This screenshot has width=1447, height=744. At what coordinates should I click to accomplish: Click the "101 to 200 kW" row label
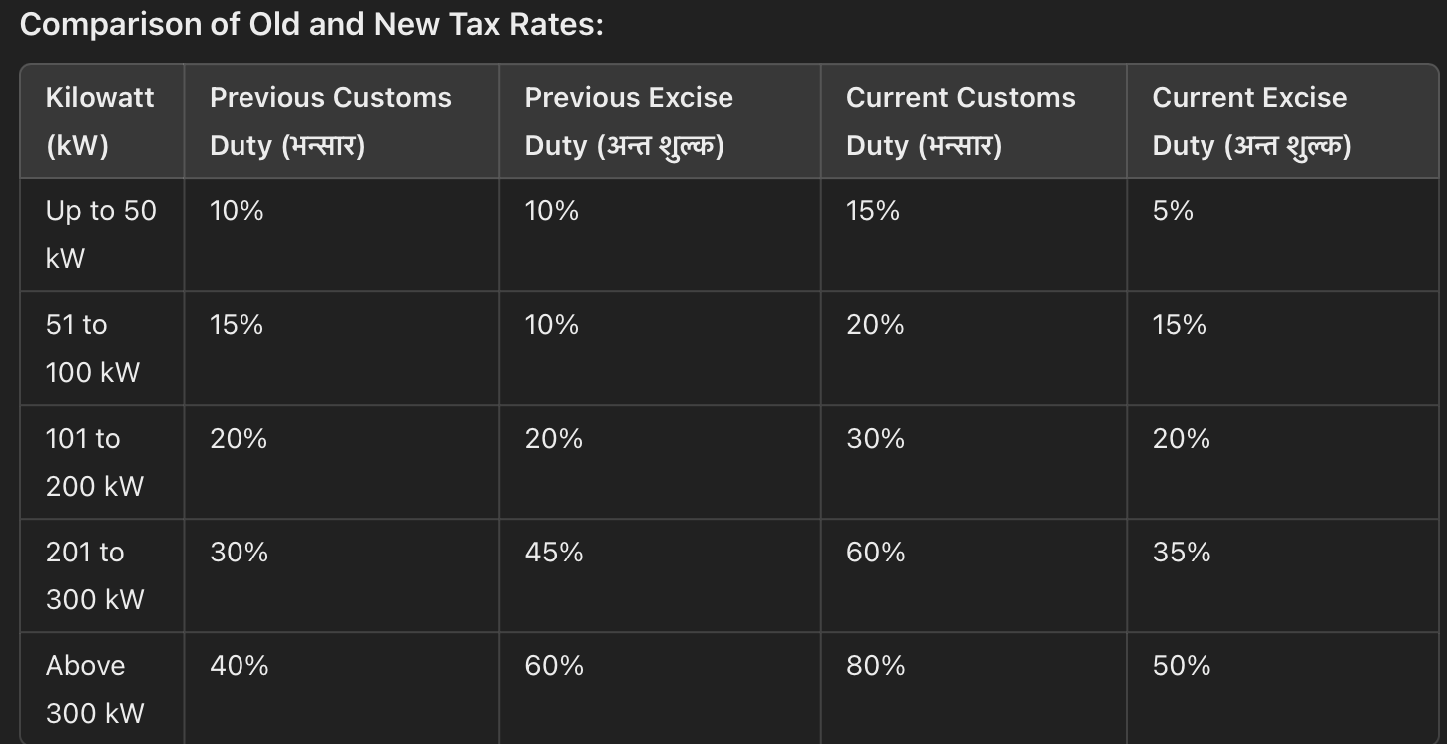94,462
